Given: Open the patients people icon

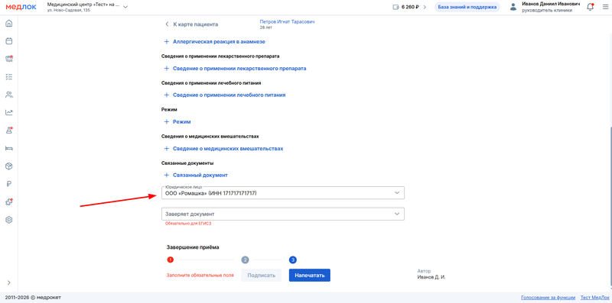Looking at the screenshot, I should (9, 95).
